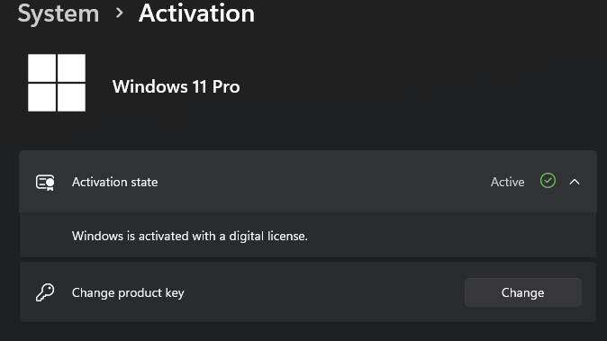Click the green activation checkmark icon
The height and width of the screenshot is (341, 607).
[548, 181]
